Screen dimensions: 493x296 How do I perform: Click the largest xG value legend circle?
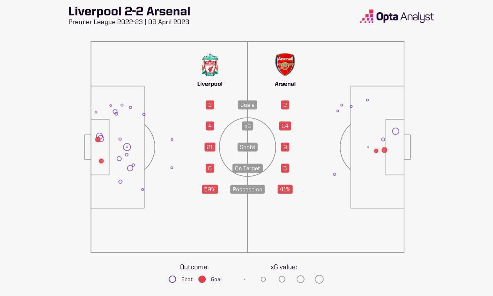319,279
